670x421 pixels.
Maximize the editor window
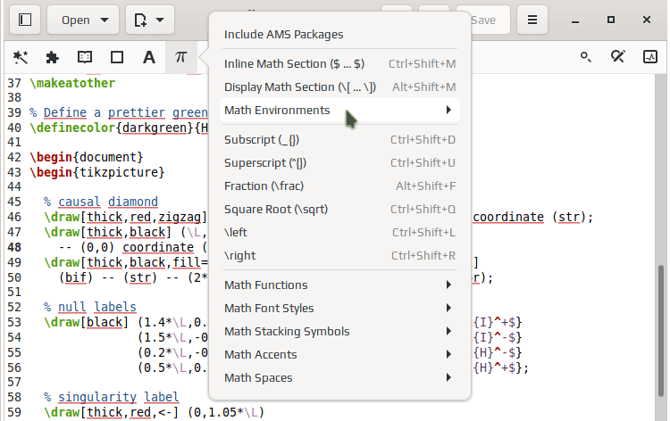click(611, 20)
